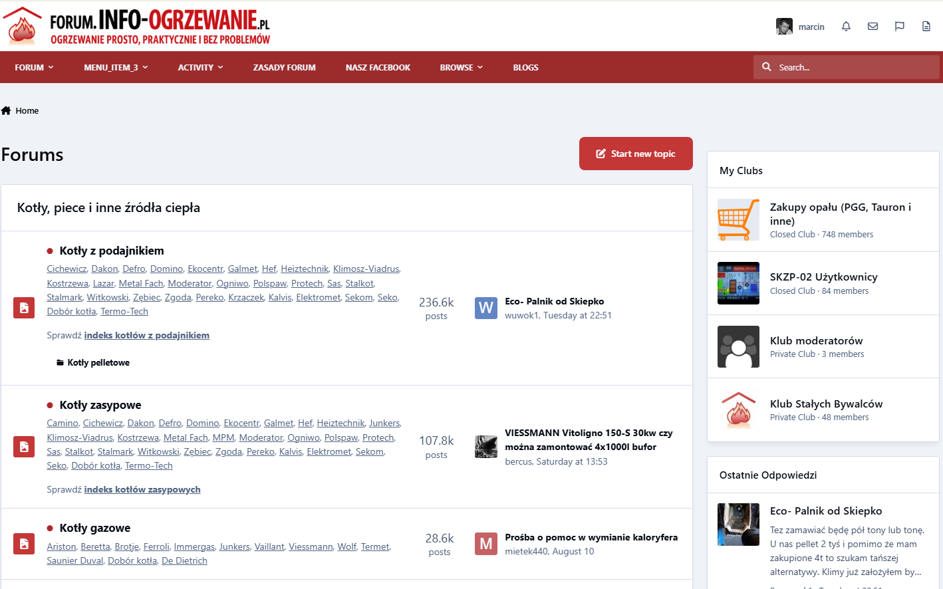The image size is (943, 589).
Task: Expand the FORUM dropdown menu
Action: [35, 67]
